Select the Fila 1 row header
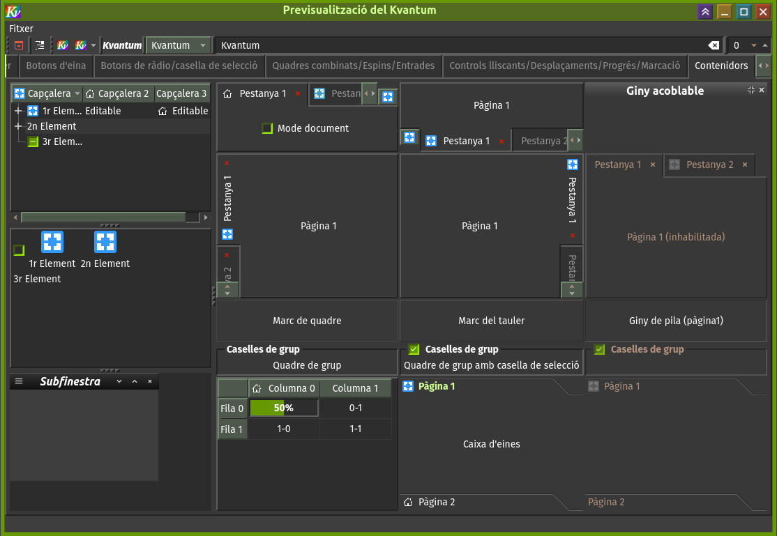 click(x=232, y=429)
